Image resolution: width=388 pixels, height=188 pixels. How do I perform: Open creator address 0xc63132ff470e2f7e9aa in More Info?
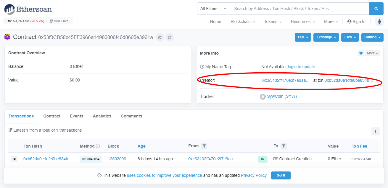point(286,80)
